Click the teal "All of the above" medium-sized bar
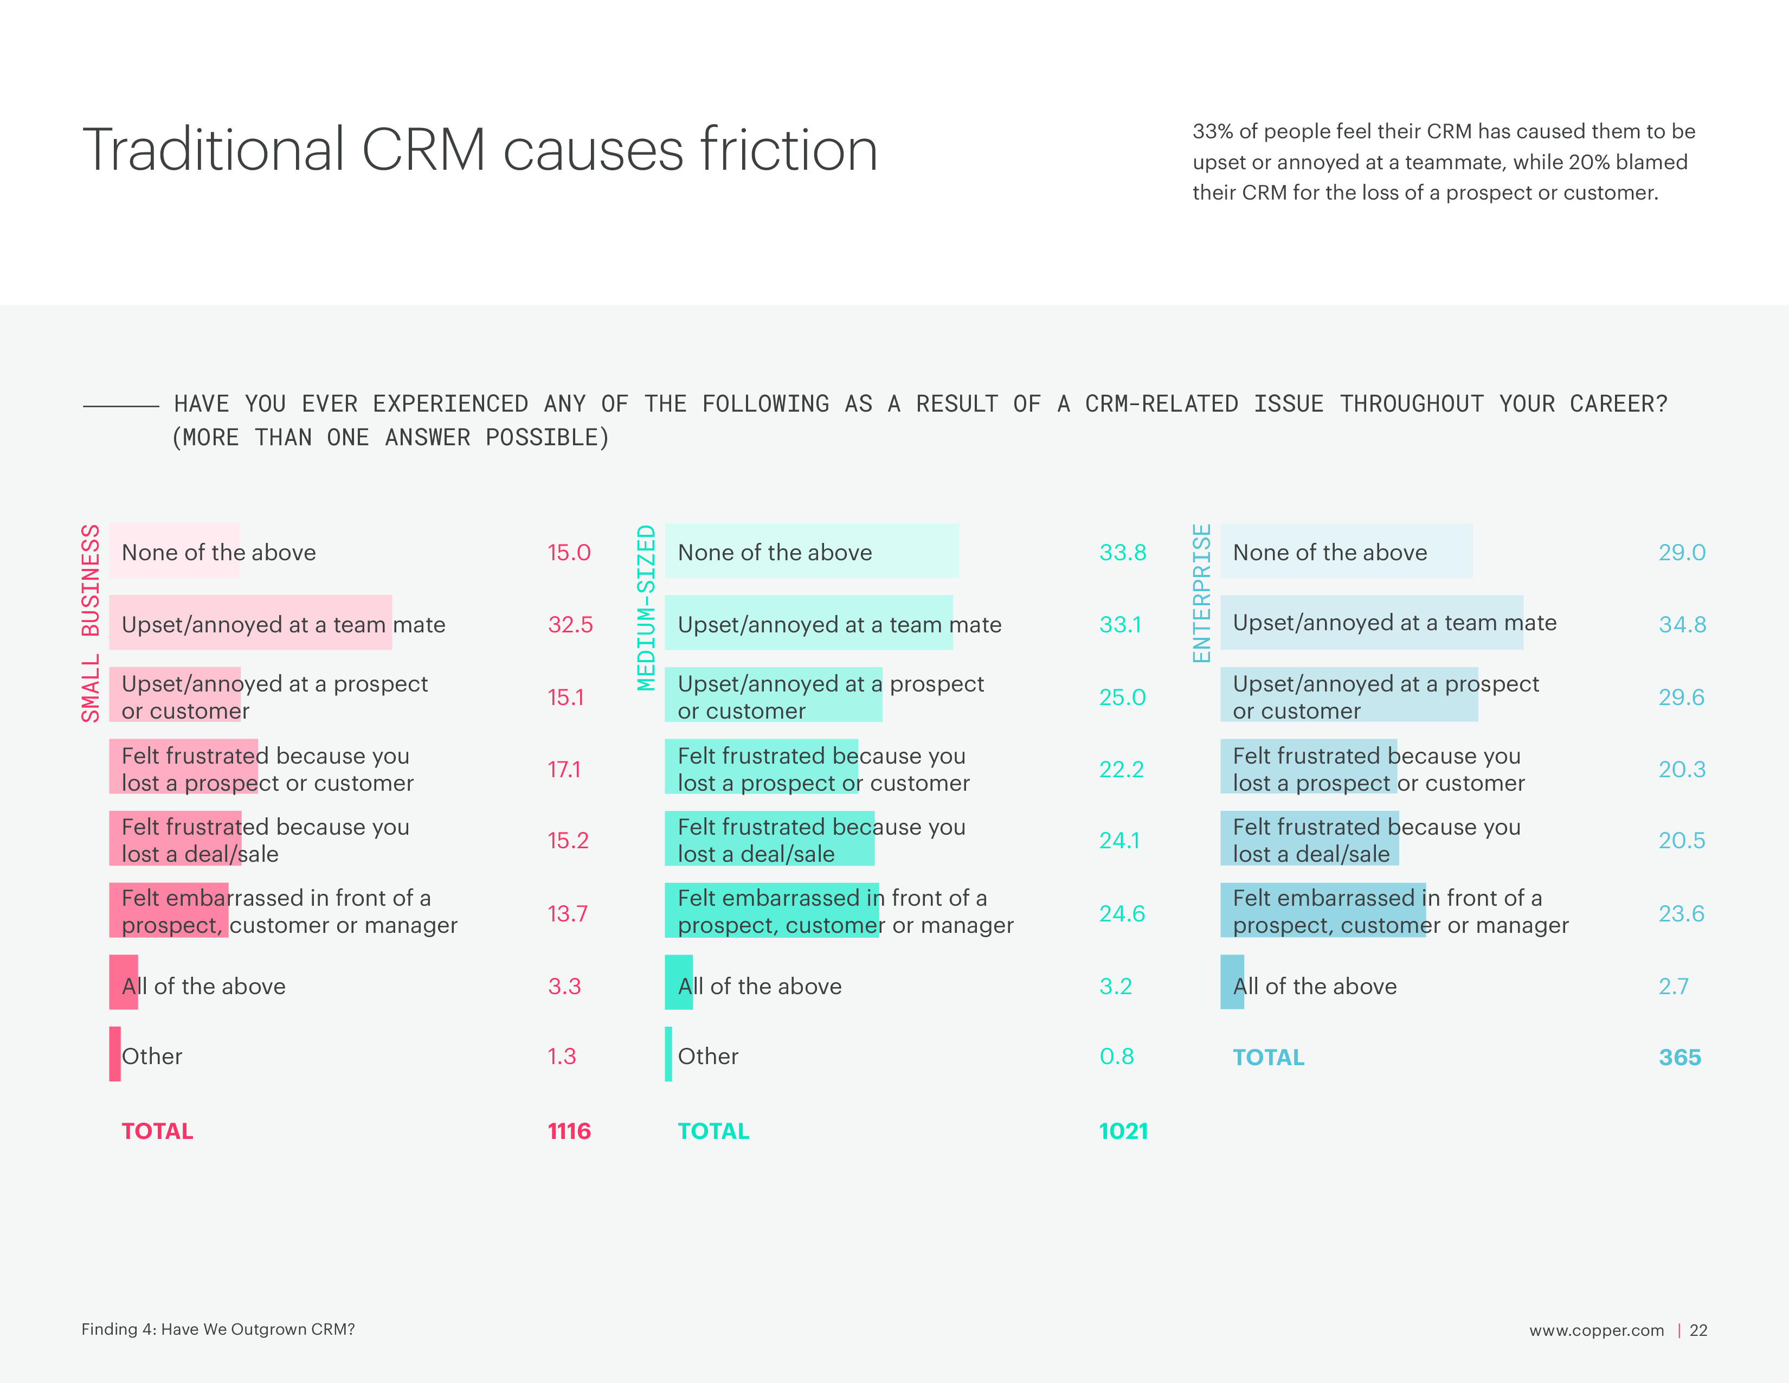The height and width of the screenshot is (1383, 1789). 678,982
